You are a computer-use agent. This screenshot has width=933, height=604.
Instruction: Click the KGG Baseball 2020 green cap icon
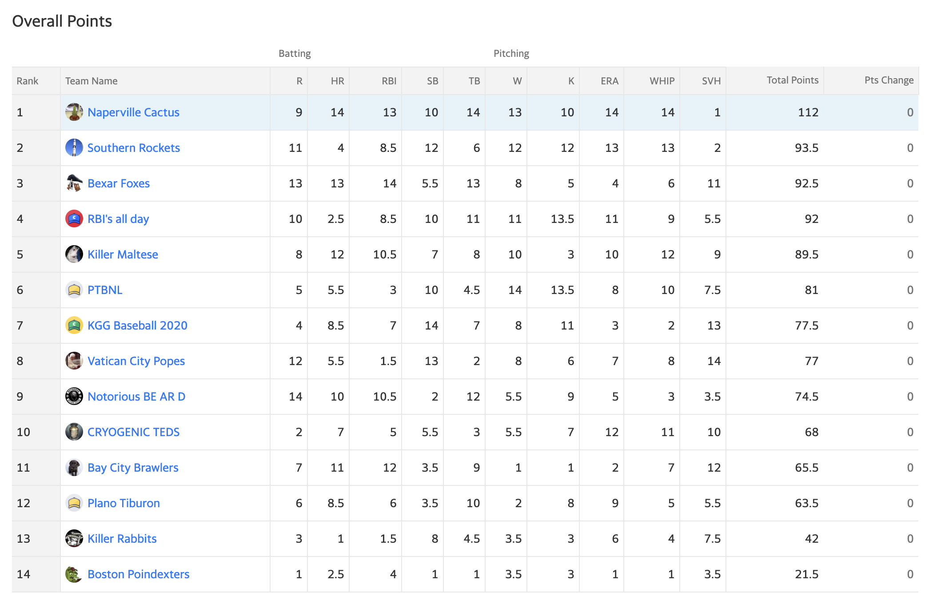pyautogui.click(x=74, y=325)
